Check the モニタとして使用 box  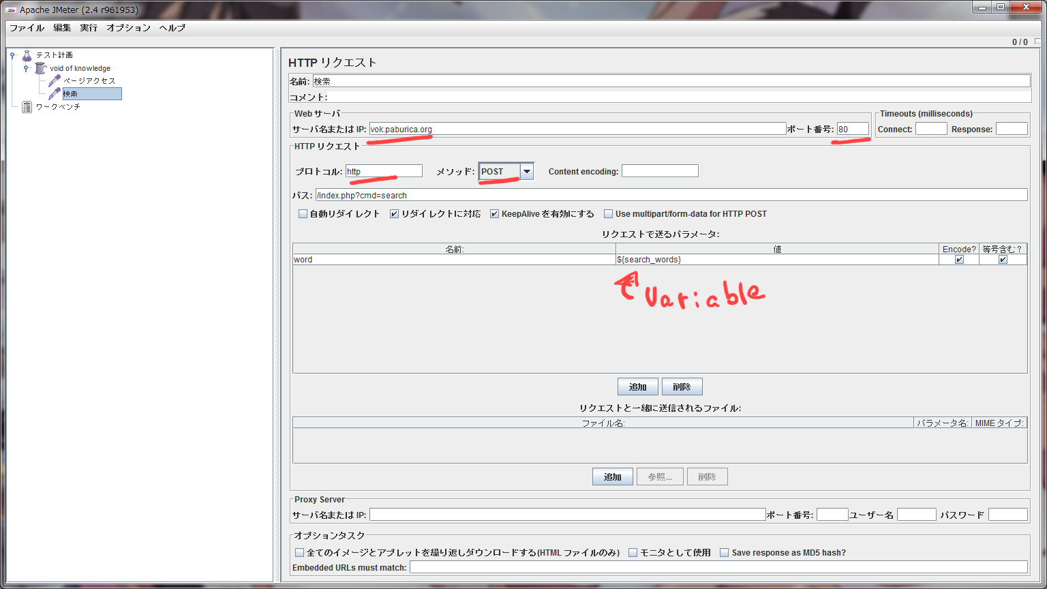(x=633, y=553)
